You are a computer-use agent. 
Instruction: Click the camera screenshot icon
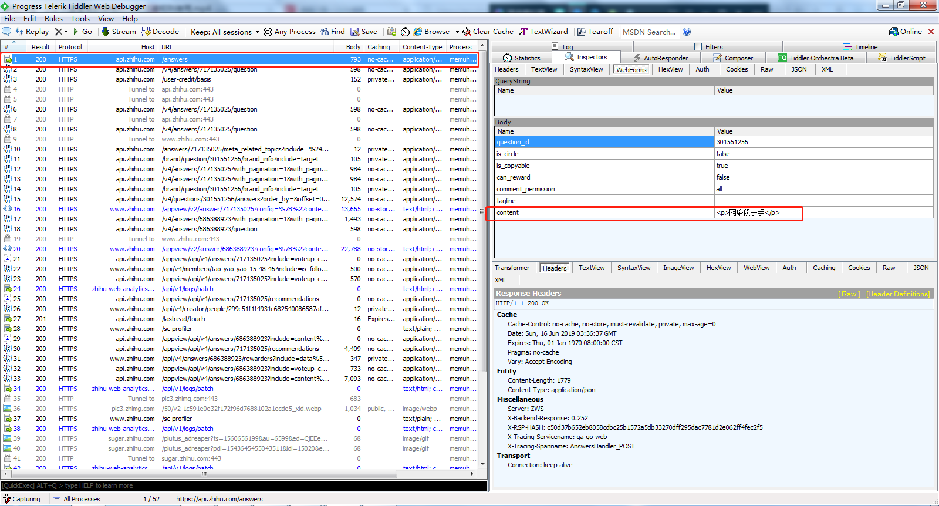[x=391, y=32]
